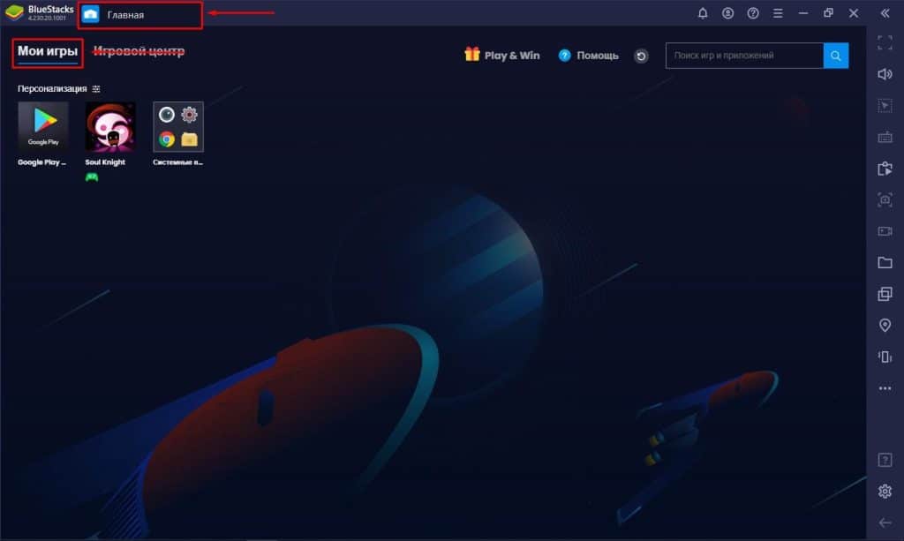Start screen recording from the sidebar
The height and width of the screenshot is (541, 904).
coord(885,231)
